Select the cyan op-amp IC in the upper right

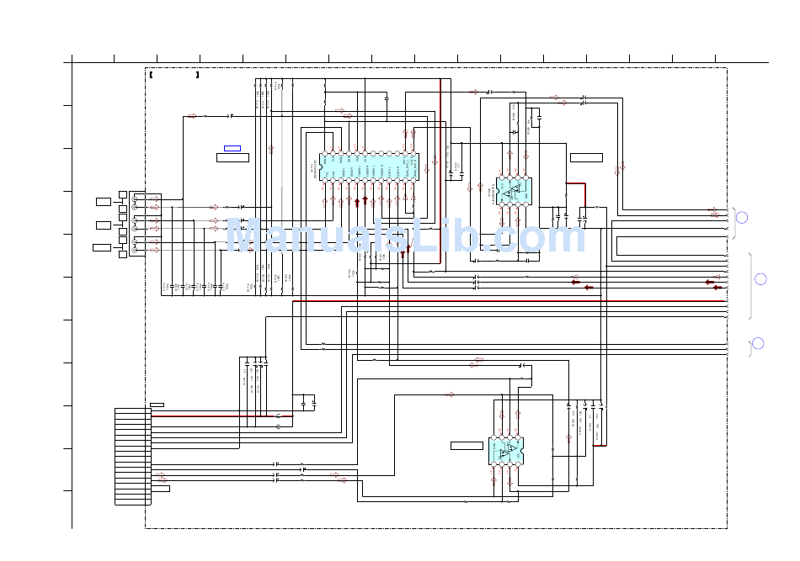pyautogui.click(x=514, y=191)
